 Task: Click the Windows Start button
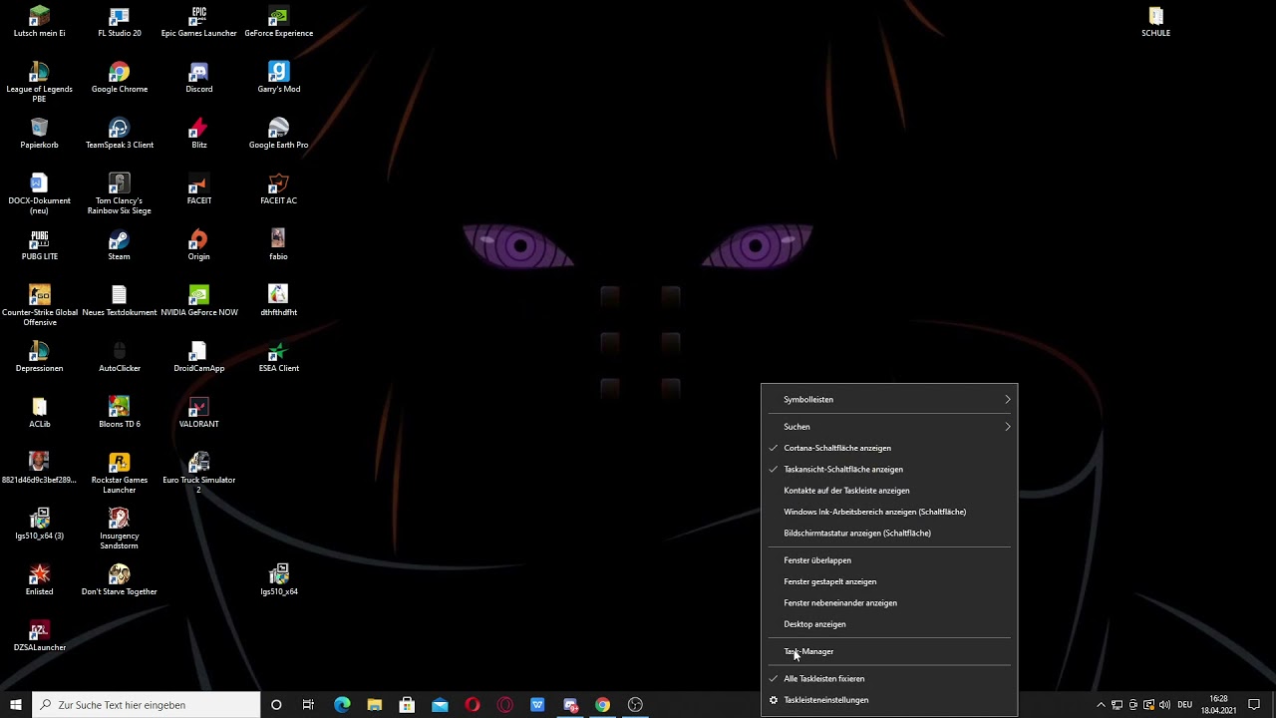click(16, 705)
